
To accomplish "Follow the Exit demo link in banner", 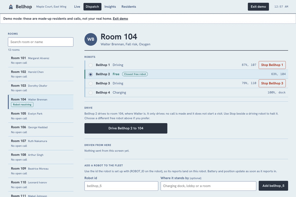I will [120, 19].
